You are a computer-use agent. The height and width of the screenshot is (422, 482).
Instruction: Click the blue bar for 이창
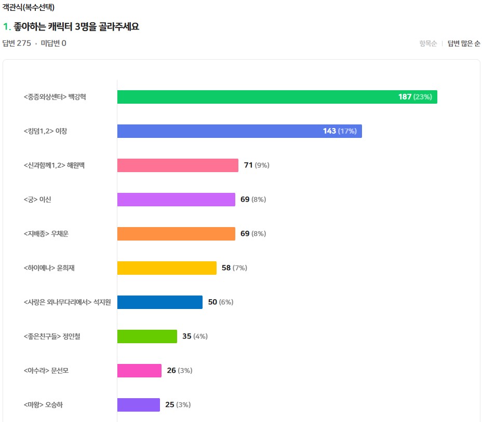point(239,131)
